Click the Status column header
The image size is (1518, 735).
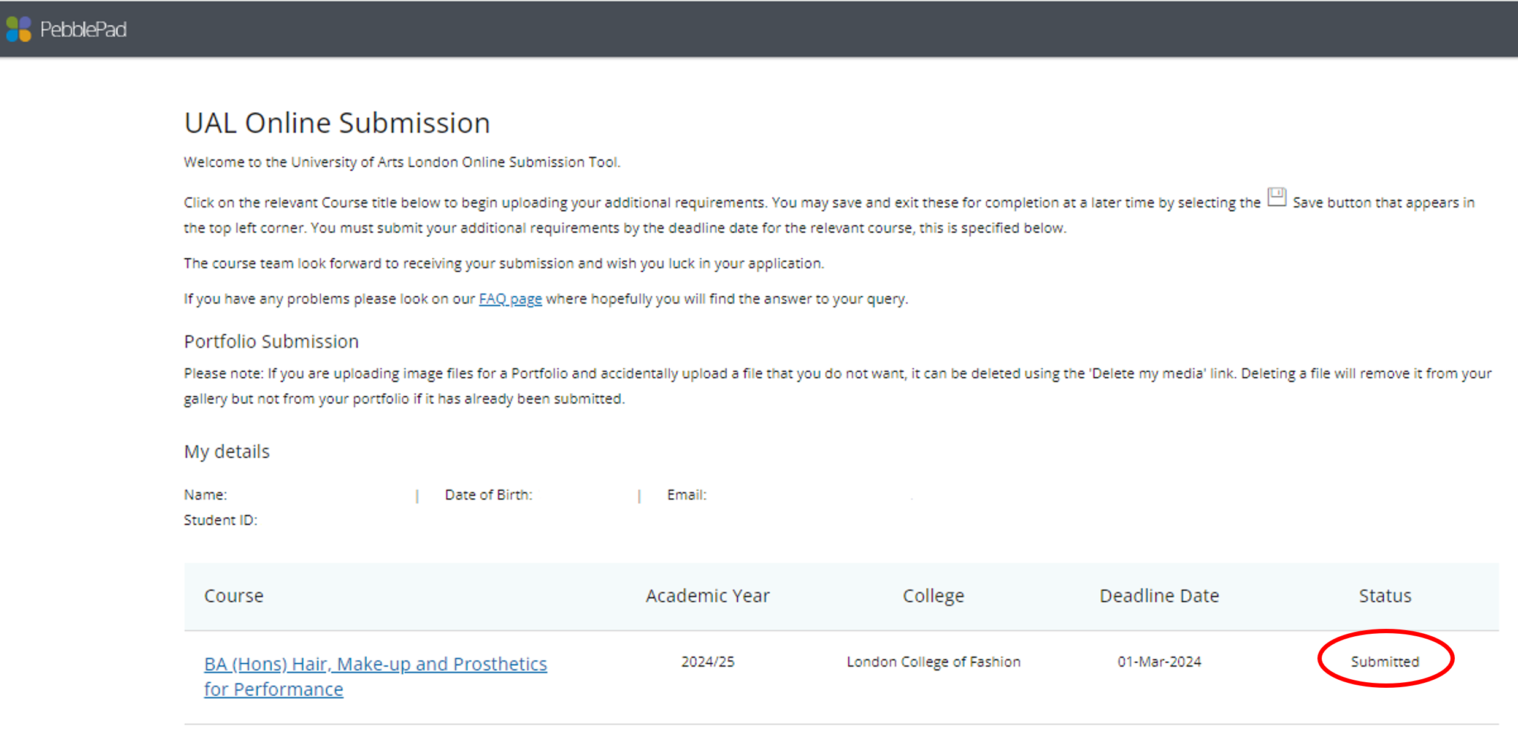pyautogui.click(x=1384, y=596)
